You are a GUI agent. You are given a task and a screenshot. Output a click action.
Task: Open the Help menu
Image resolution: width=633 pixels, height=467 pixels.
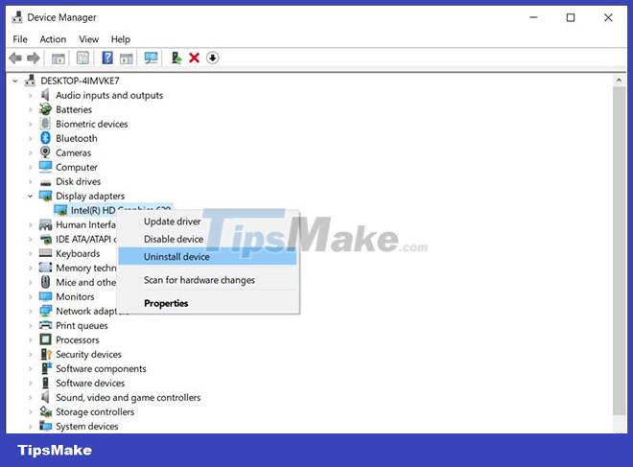120,39
